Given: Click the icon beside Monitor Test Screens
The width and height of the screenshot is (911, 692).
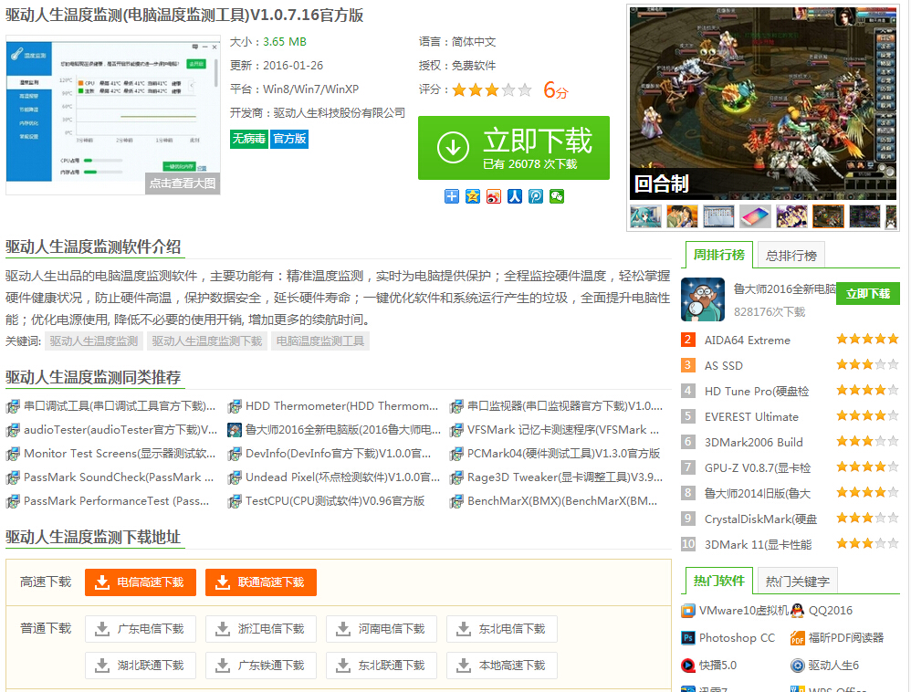Looking at the screenshot, I should coord(13,454).
